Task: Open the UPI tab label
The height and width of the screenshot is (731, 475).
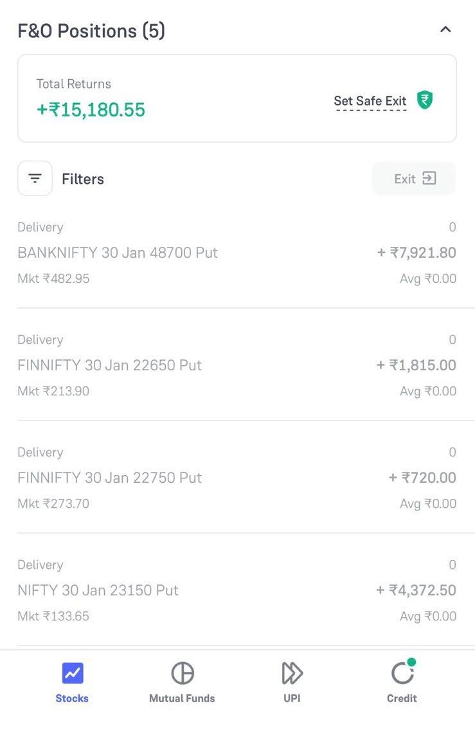Action: point(292,698)
